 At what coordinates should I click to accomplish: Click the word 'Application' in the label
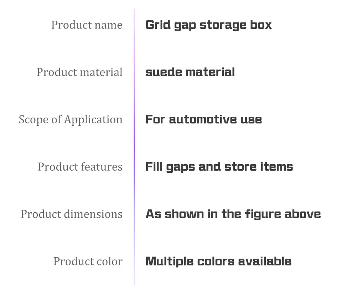click(93, 120)
